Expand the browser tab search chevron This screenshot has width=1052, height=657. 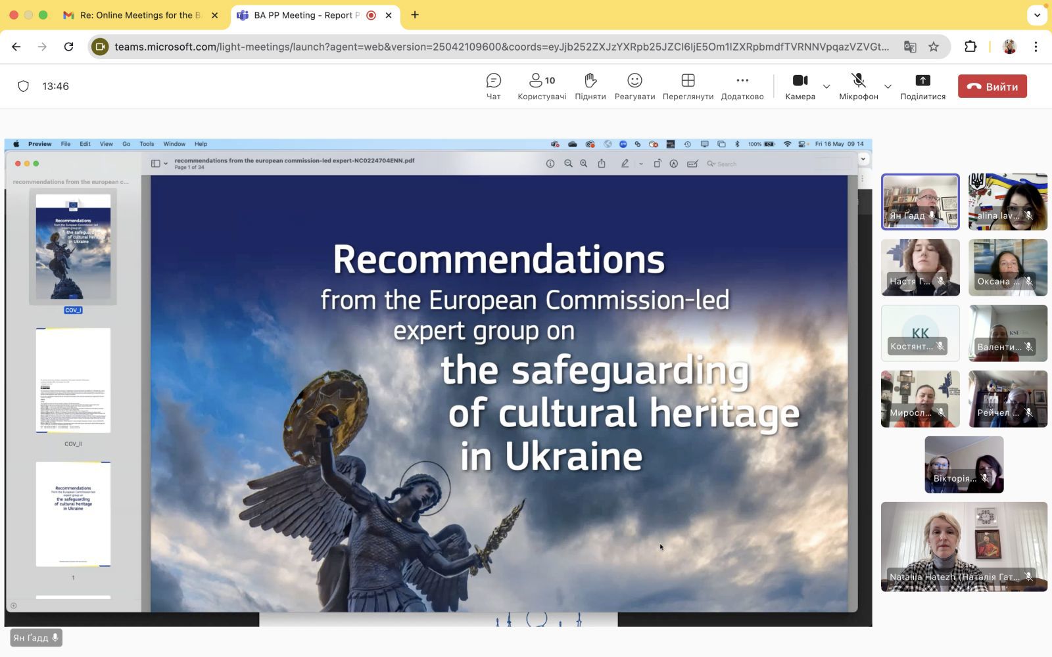1037,15
